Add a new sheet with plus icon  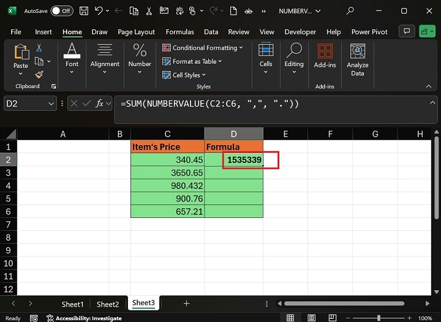(187, 304)
